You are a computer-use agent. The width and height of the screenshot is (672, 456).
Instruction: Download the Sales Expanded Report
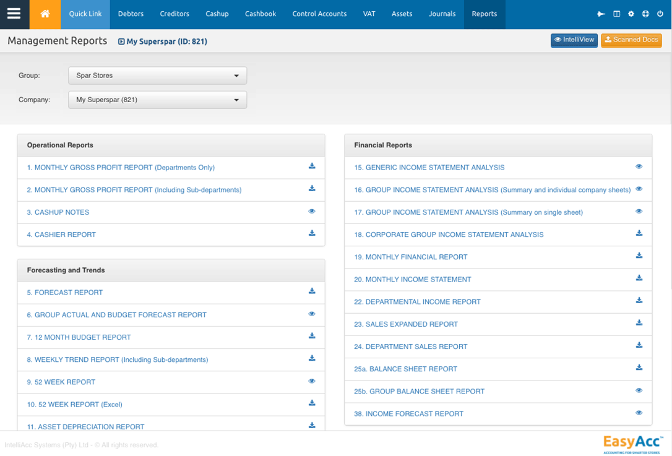(639, 323)
